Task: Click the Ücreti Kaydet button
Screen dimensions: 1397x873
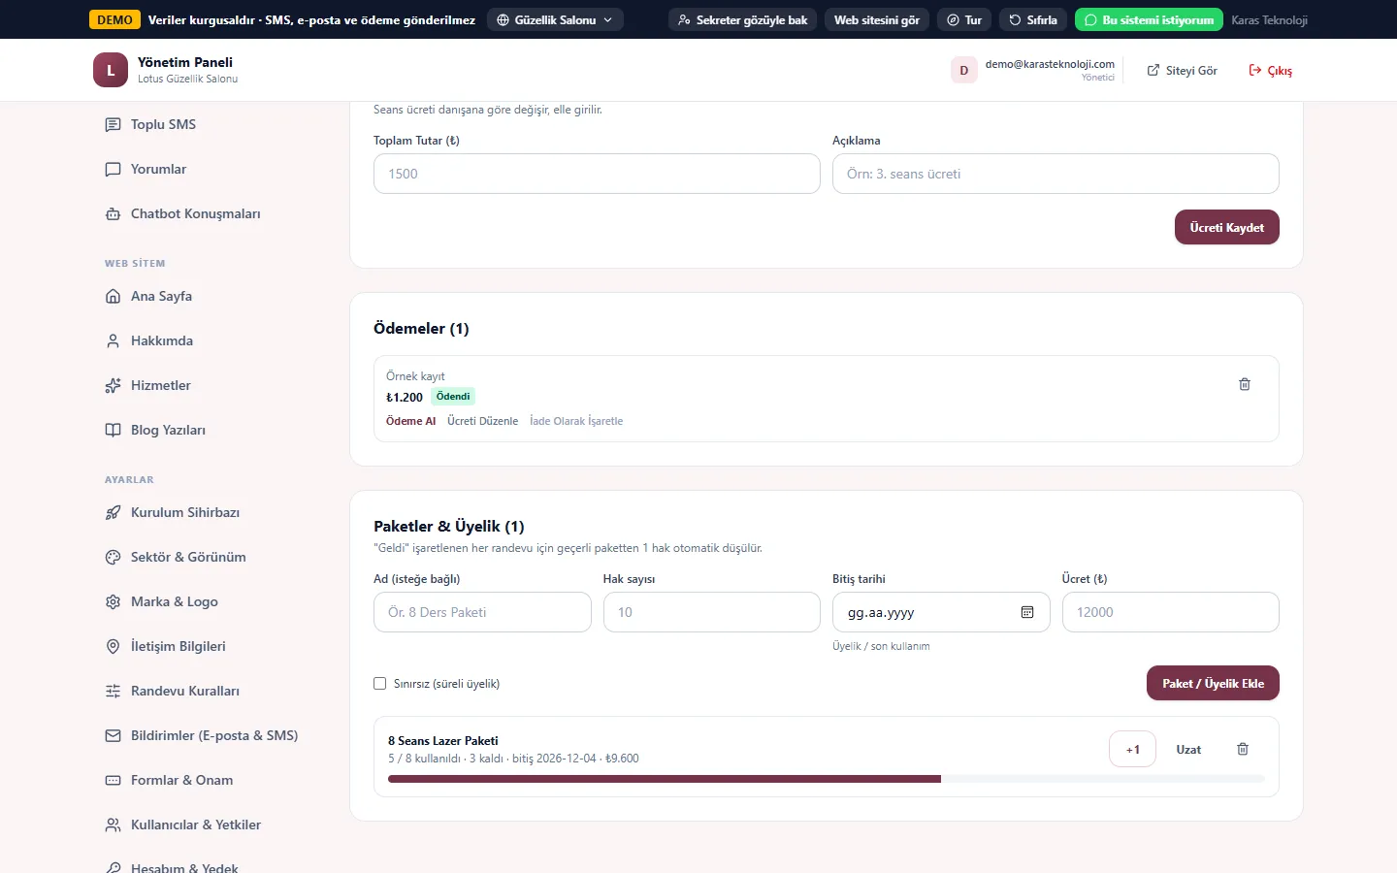Action: tap(1226, 227)
